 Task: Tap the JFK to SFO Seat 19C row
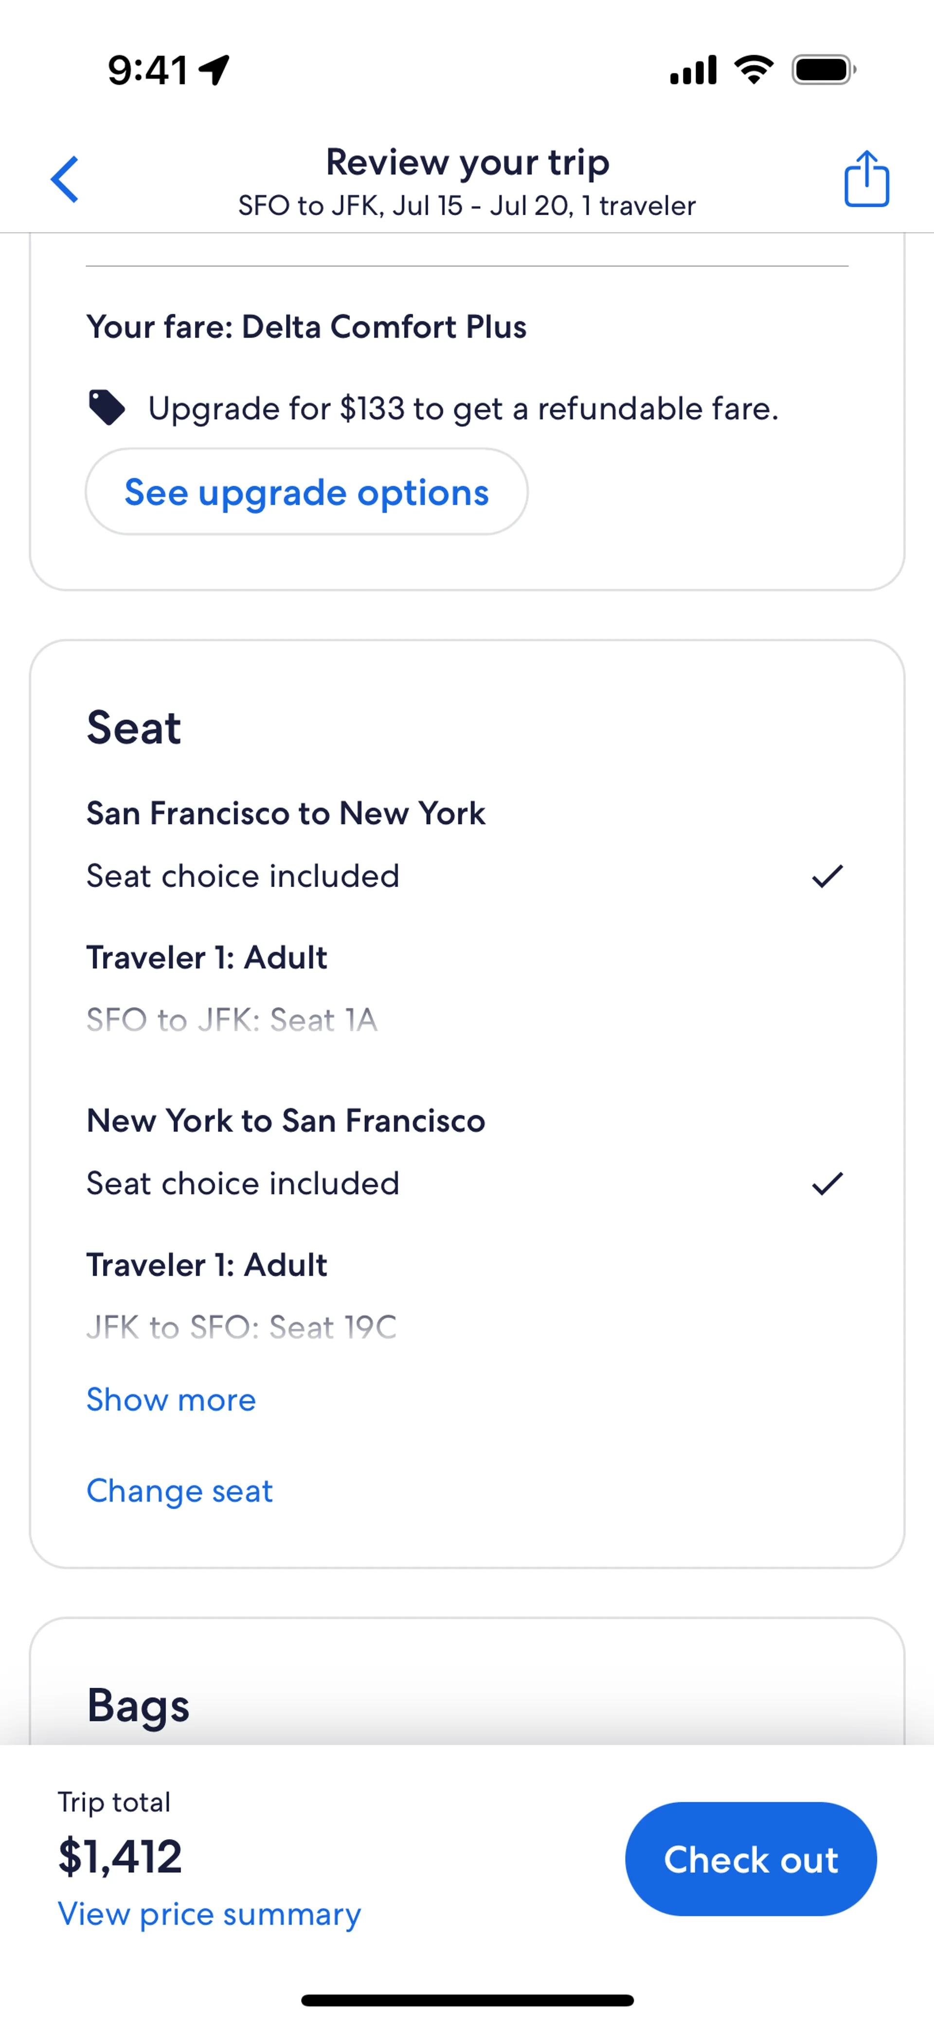(x=241, y=1327)
